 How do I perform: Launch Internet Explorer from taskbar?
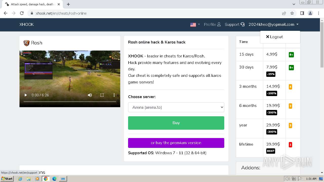20,179
